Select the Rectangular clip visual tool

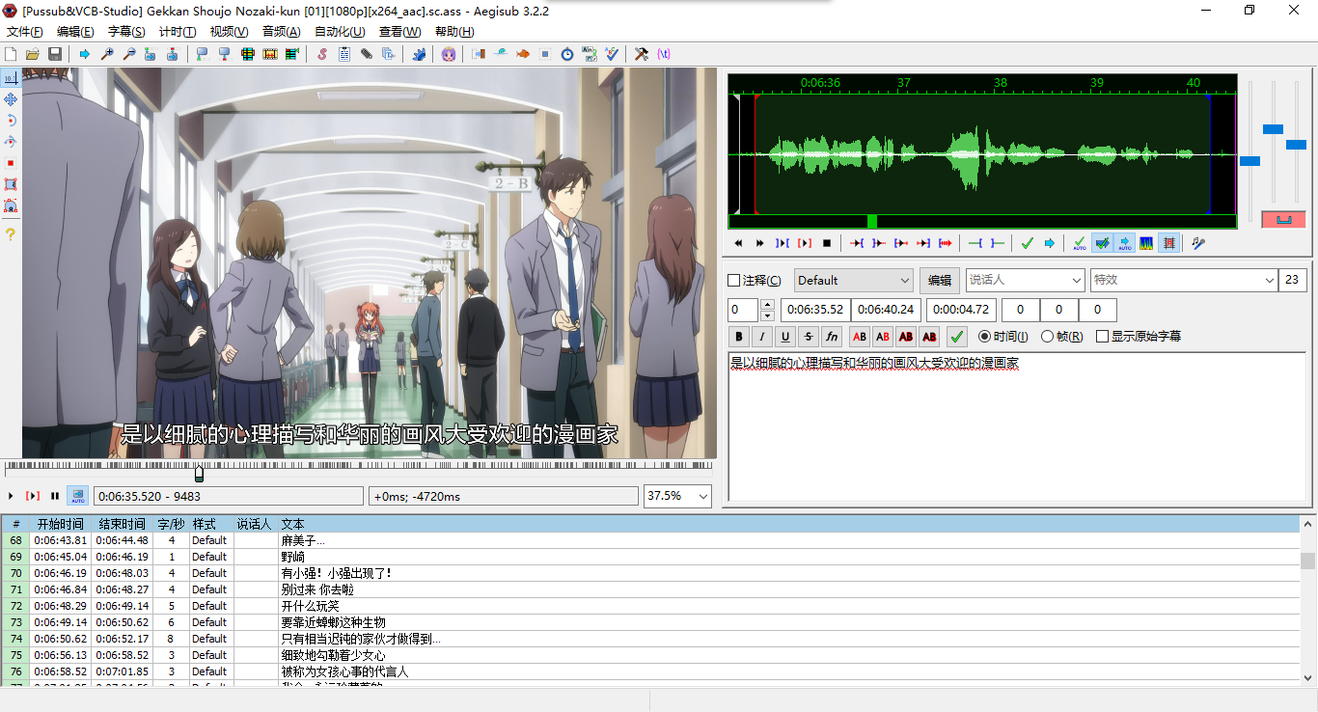pos(11,184)
